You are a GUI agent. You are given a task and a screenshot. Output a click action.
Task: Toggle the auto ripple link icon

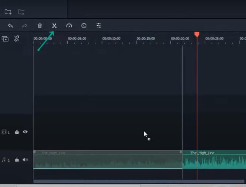pyautogui.click(x=17, y=38)
